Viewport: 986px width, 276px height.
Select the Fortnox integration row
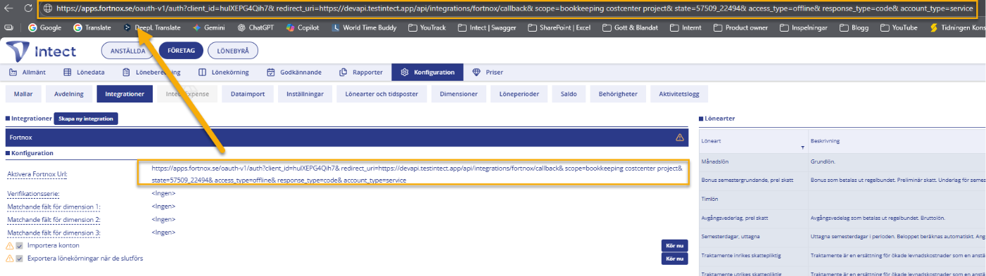pyautogui.click(x=346, y=137)
